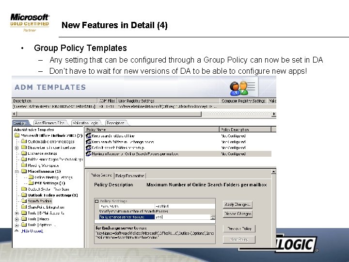Click the Outlook Today settings folder icon

[24, 195]
